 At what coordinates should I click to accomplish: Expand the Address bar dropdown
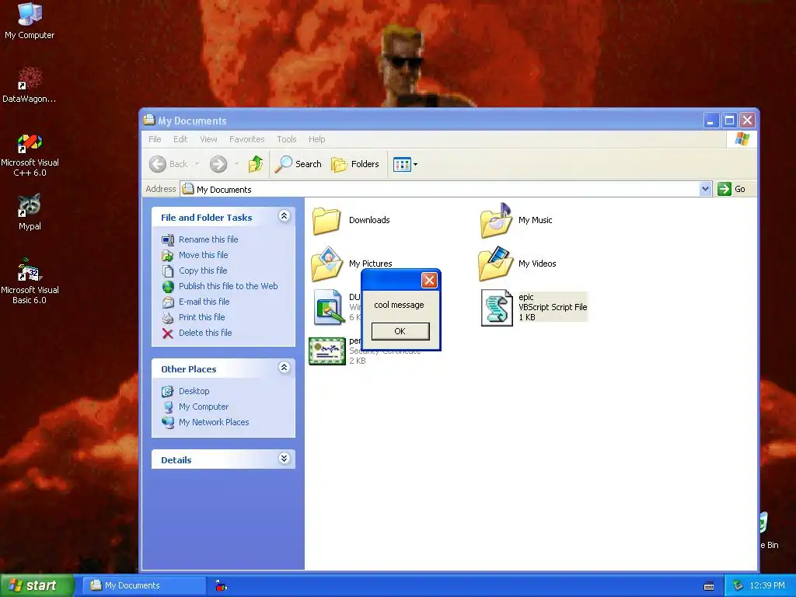click(705, 189)
